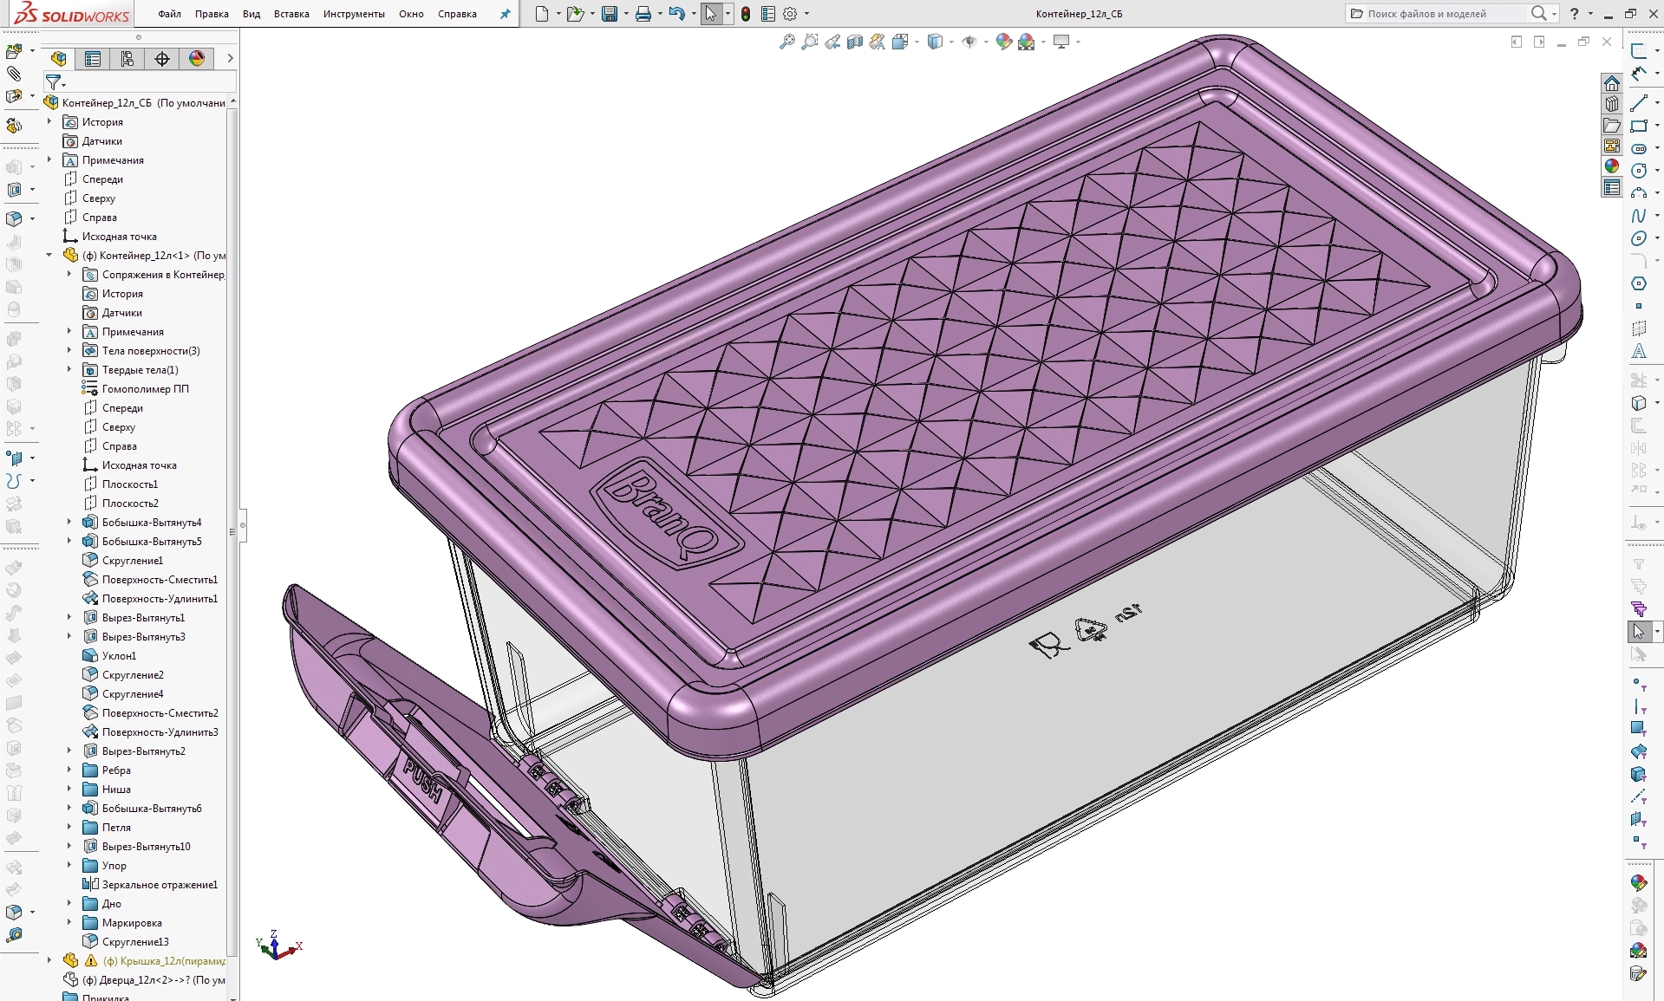The width and height of the screenshot is (1664, 1001).
Task: Open the View Orientation dropdown arrow
Action: 916,41
